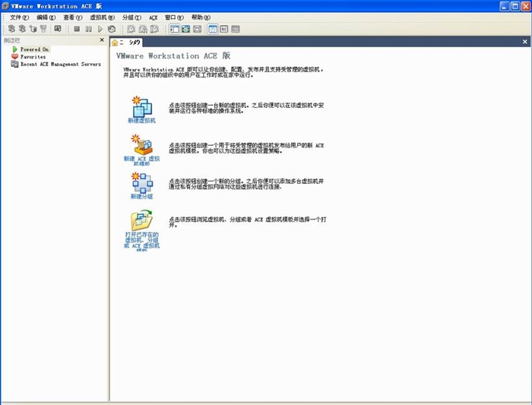Toggle the Show/Hide Sidebar toolbar icon
This screenshot has width=532, height=405.
coord(174,29)
